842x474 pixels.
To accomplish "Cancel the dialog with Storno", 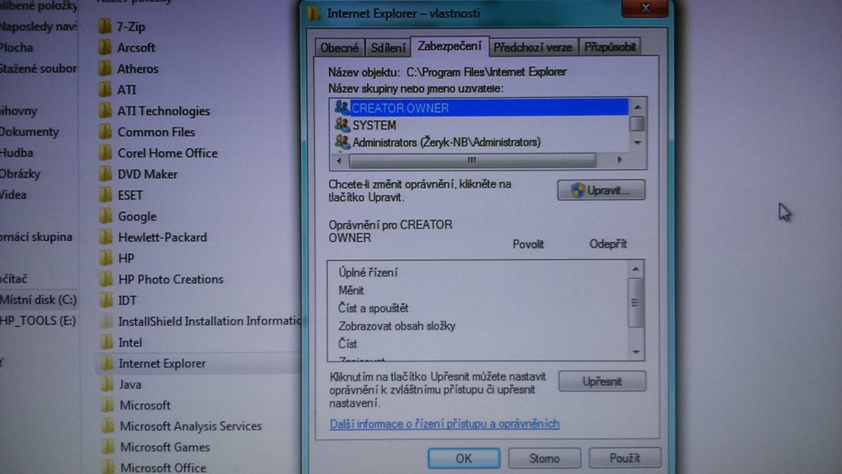I will (x=544, y=458).
